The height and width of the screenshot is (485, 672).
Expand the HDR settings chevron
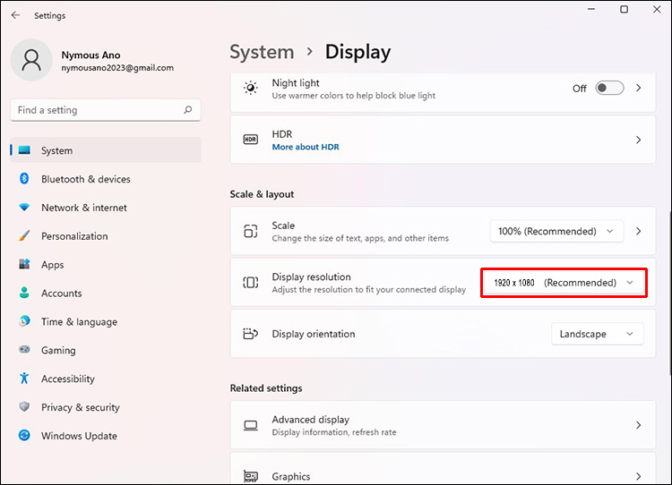click(x=638, y=140)
